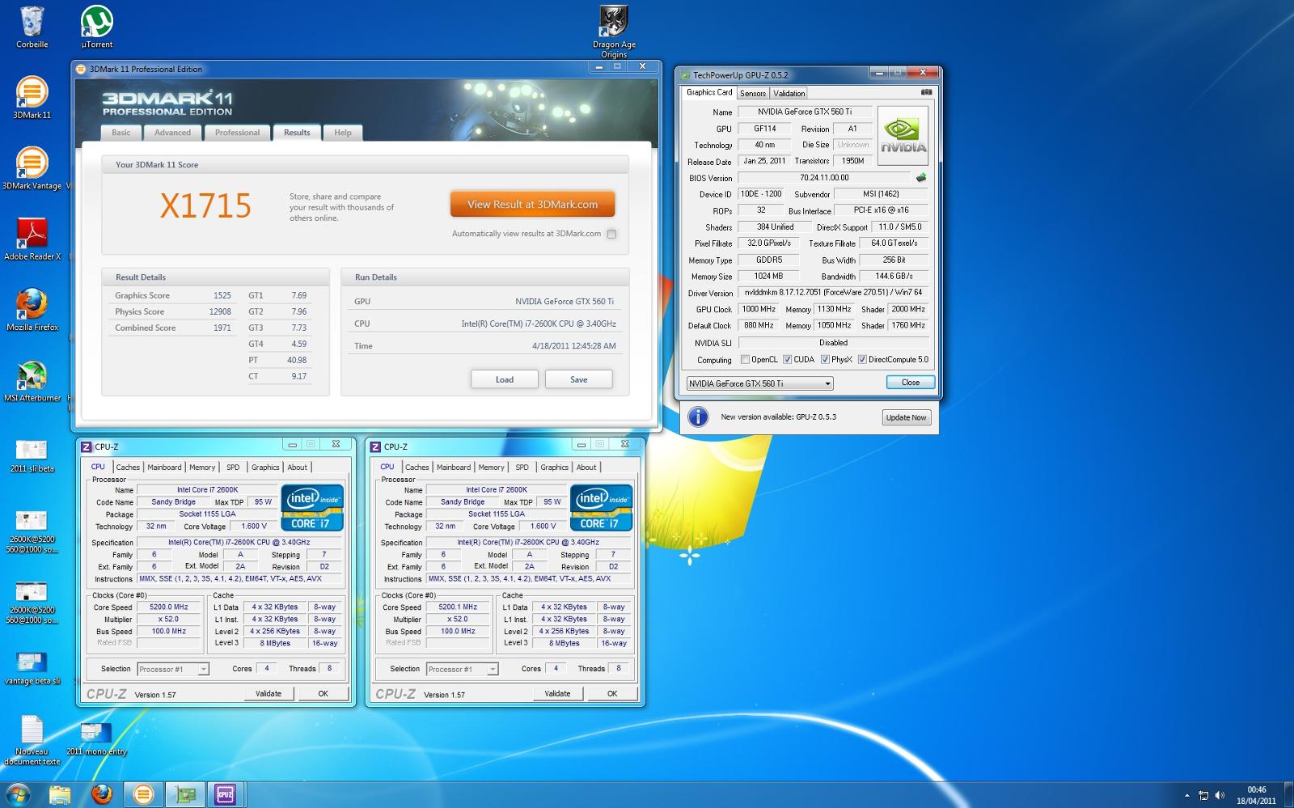
Task: Open the 3DMark 11 desktop shortcut
Action: [x=32, y=98]
